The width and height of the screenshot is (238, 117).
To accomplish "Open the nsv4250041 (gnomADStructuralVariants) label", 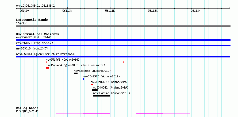I will coord(46,54).
